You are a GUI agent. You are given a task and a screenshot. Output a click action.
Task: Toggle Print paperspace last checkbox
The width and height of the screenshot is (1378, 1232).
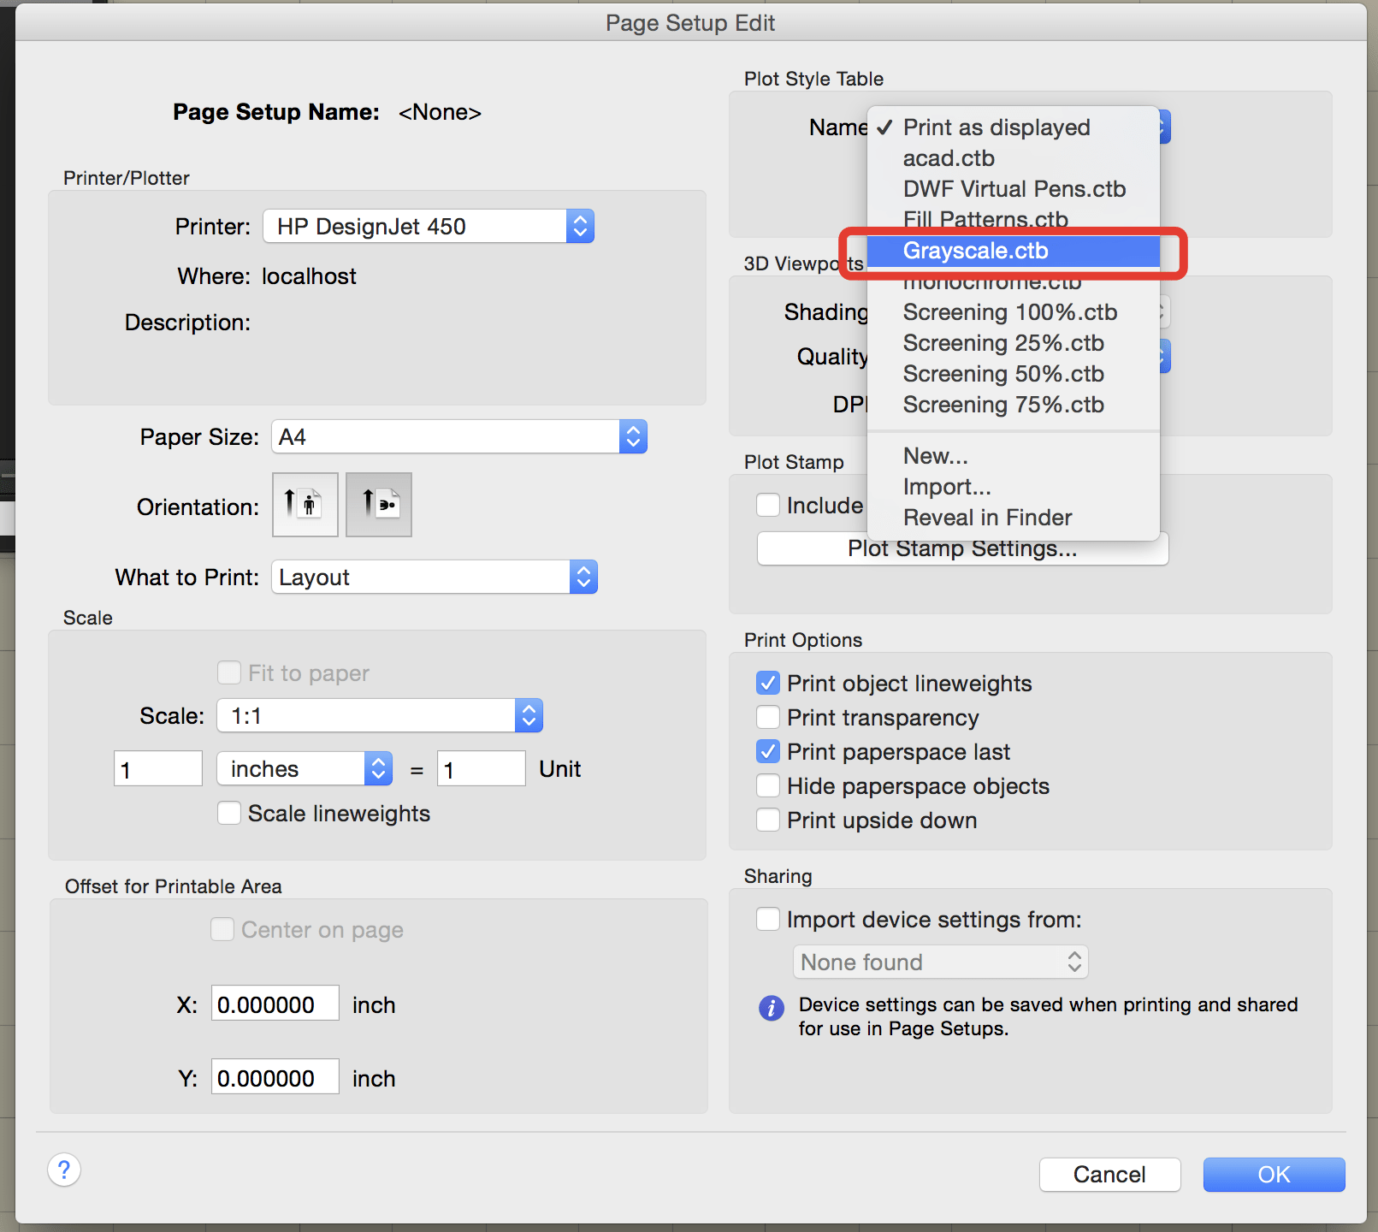tap(768, 751)
